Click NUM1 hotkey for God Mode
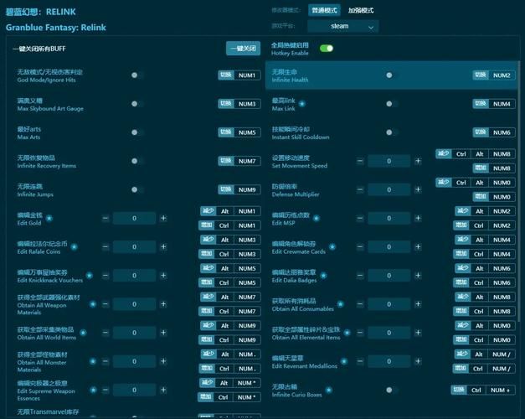The height and width of the screenshot is (419, 525). tap(247, 75)
